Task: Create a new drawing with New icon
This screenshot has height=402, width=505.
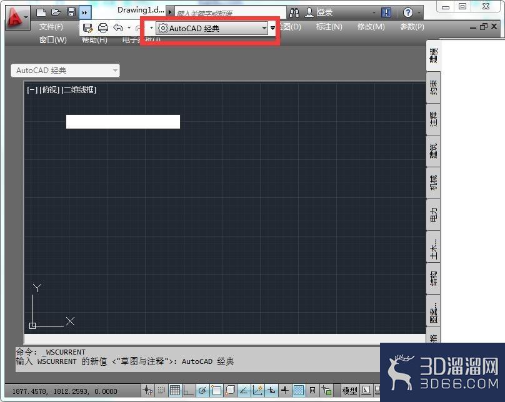Action: click(x=41, y=12)
